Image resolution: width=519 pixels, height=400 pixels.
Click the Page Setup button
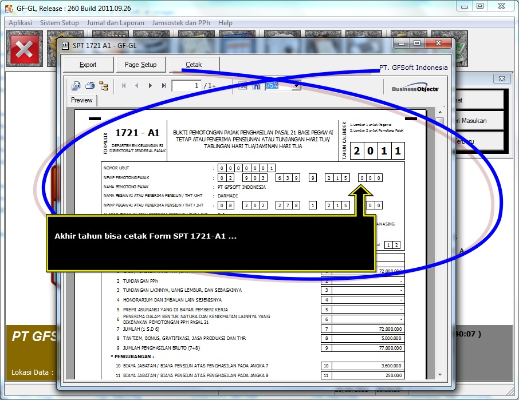(141, 65)
